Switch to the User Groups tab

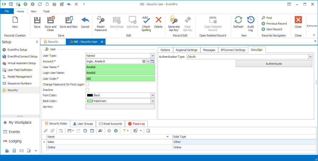pyautogui.click(x=83, y=124)
